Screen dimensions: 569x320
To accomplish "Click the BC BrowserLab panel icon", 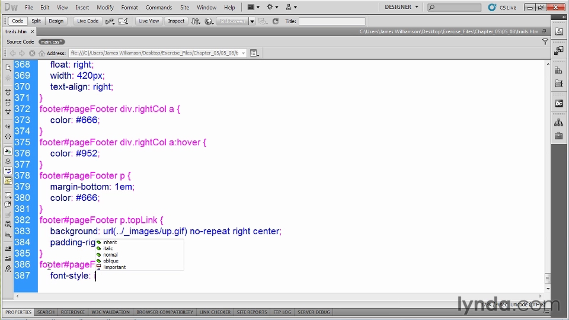I will click(559, 104).
